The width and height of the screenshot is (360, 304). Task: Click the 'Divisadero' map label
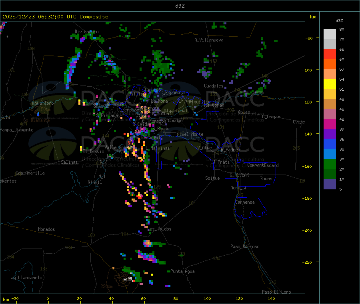[x=86, y=32]
